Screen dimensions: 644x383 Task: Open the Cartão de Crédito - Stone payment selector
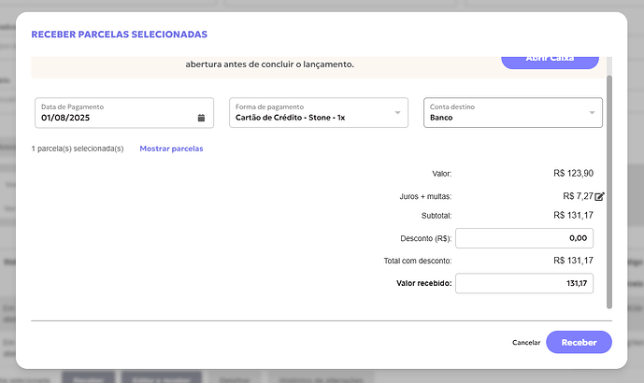(x=308, y=119)
